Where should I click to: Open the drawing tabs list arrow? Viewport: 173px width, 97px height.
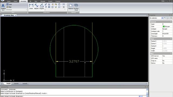[x=147, y=15]
